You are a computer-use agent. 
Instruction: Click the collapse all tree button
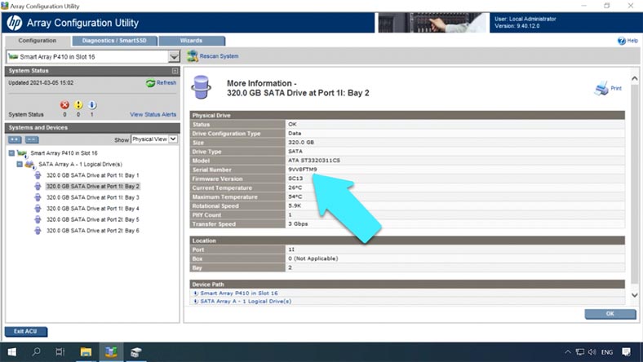pyautogui.click(x=32, y=139)
